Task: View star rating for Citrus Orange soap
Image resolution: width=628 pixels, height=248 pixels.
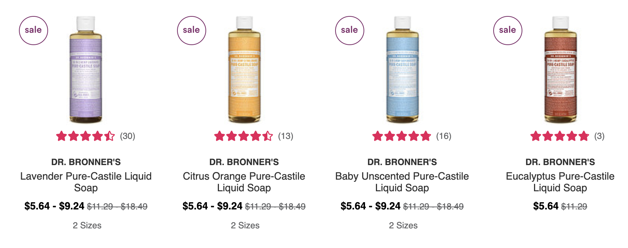Action: (244, 136)
